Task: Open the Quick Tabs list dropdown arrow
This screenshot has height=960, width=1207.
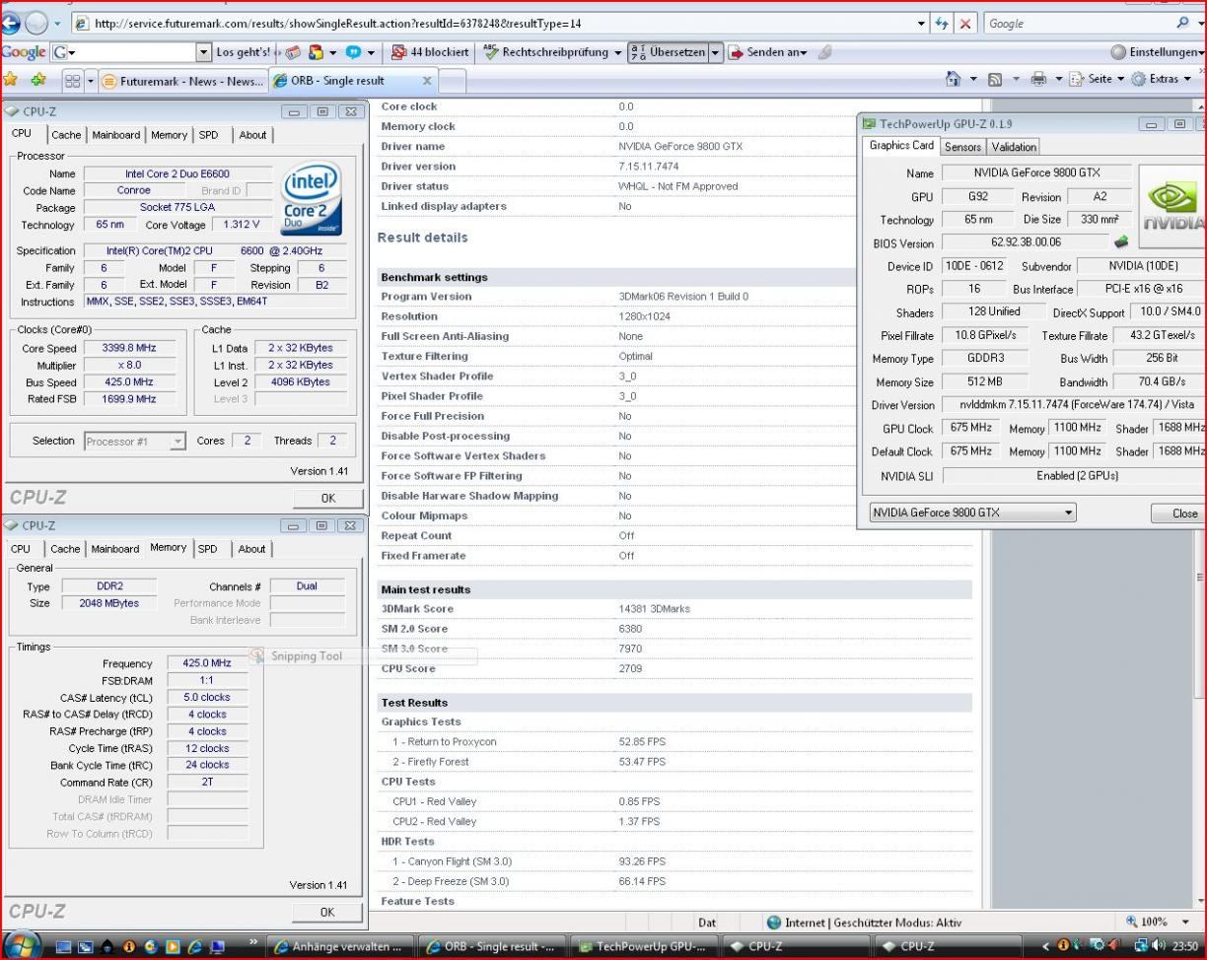Action: click(92, 81)
